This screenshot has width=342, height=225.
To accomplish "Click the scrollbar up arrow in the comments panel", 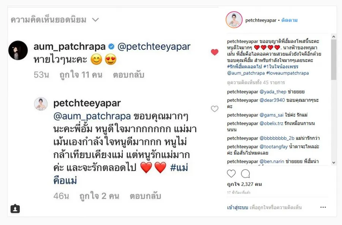I will click(334, 36).
